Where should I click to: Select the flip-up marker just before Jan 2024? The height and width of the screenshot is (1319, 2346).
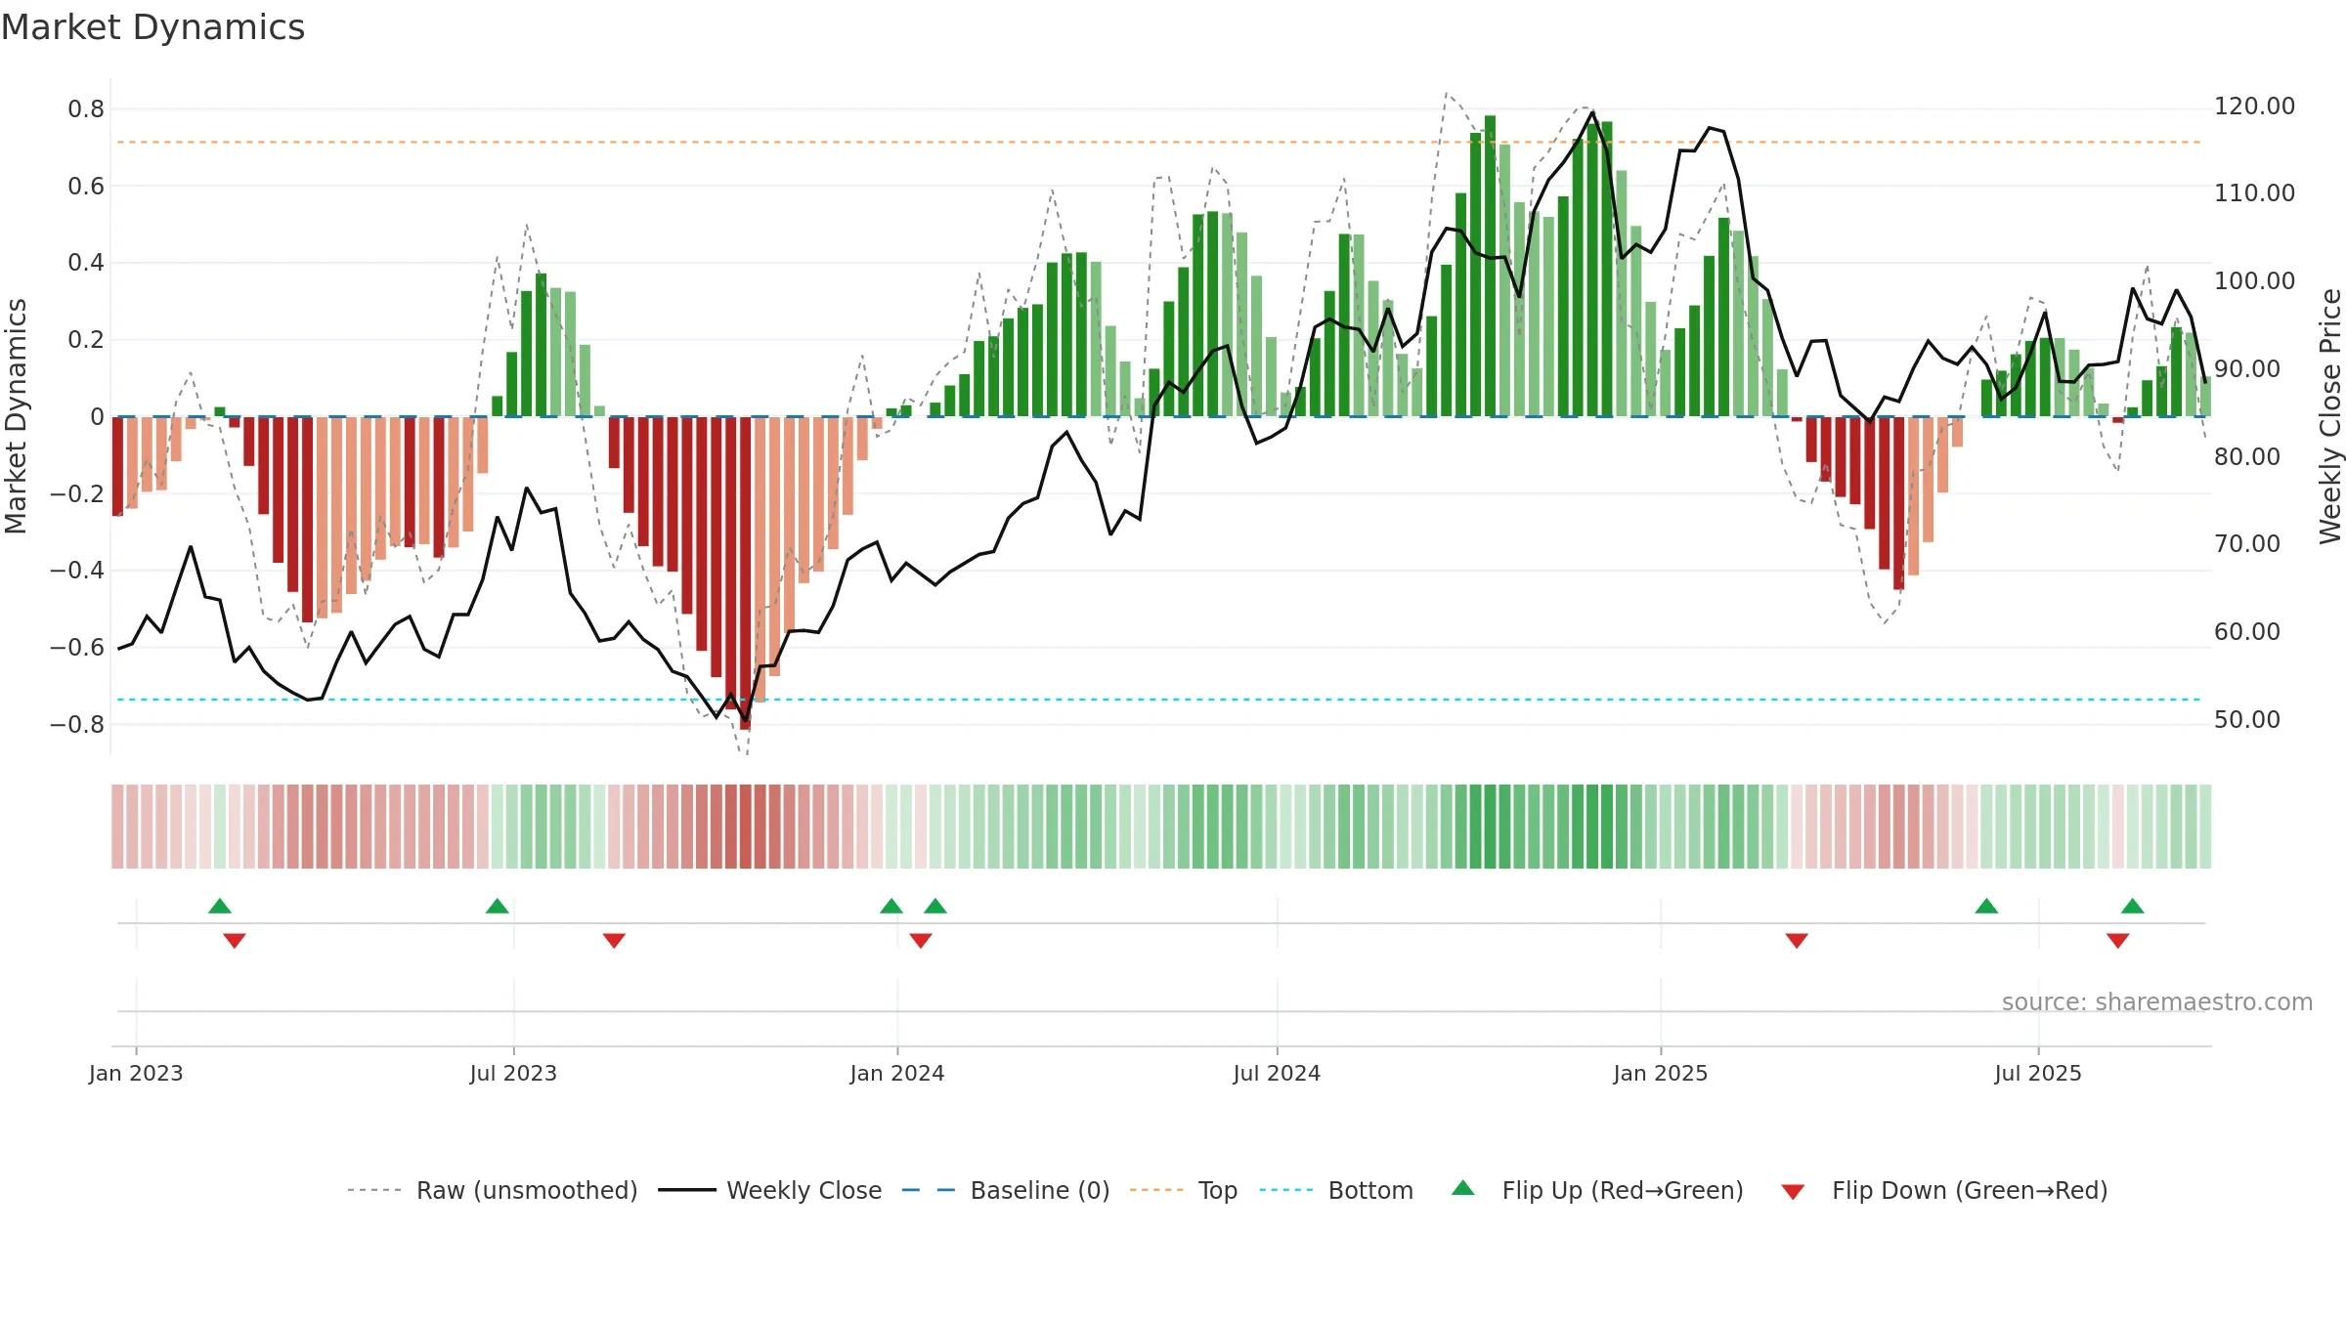pos(891,906)
